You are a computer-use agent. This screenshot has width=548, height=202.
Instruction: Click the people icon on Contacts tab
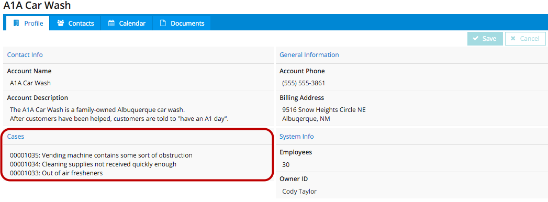(x=61, y=24)
